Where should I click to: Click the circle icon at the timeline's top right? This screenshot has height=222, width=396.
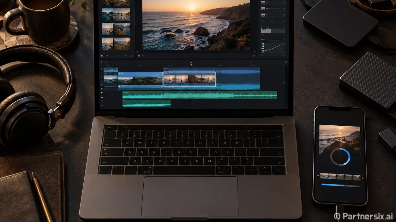tap(286, 62)
